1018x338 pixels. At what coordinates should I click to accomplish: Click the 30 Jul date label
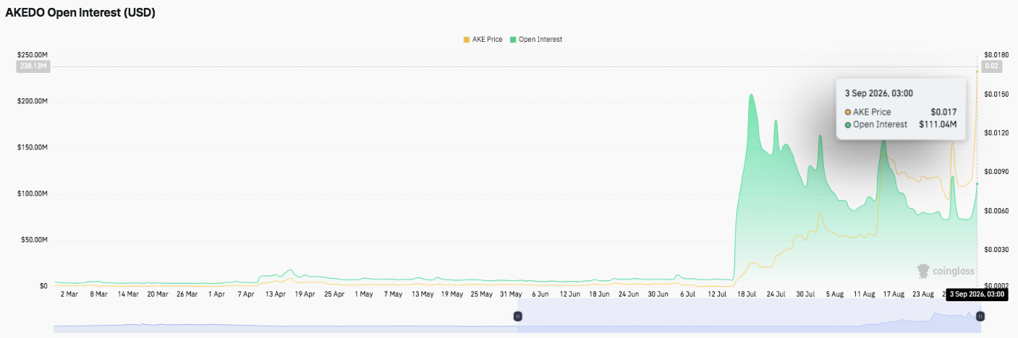pos(805,294)
